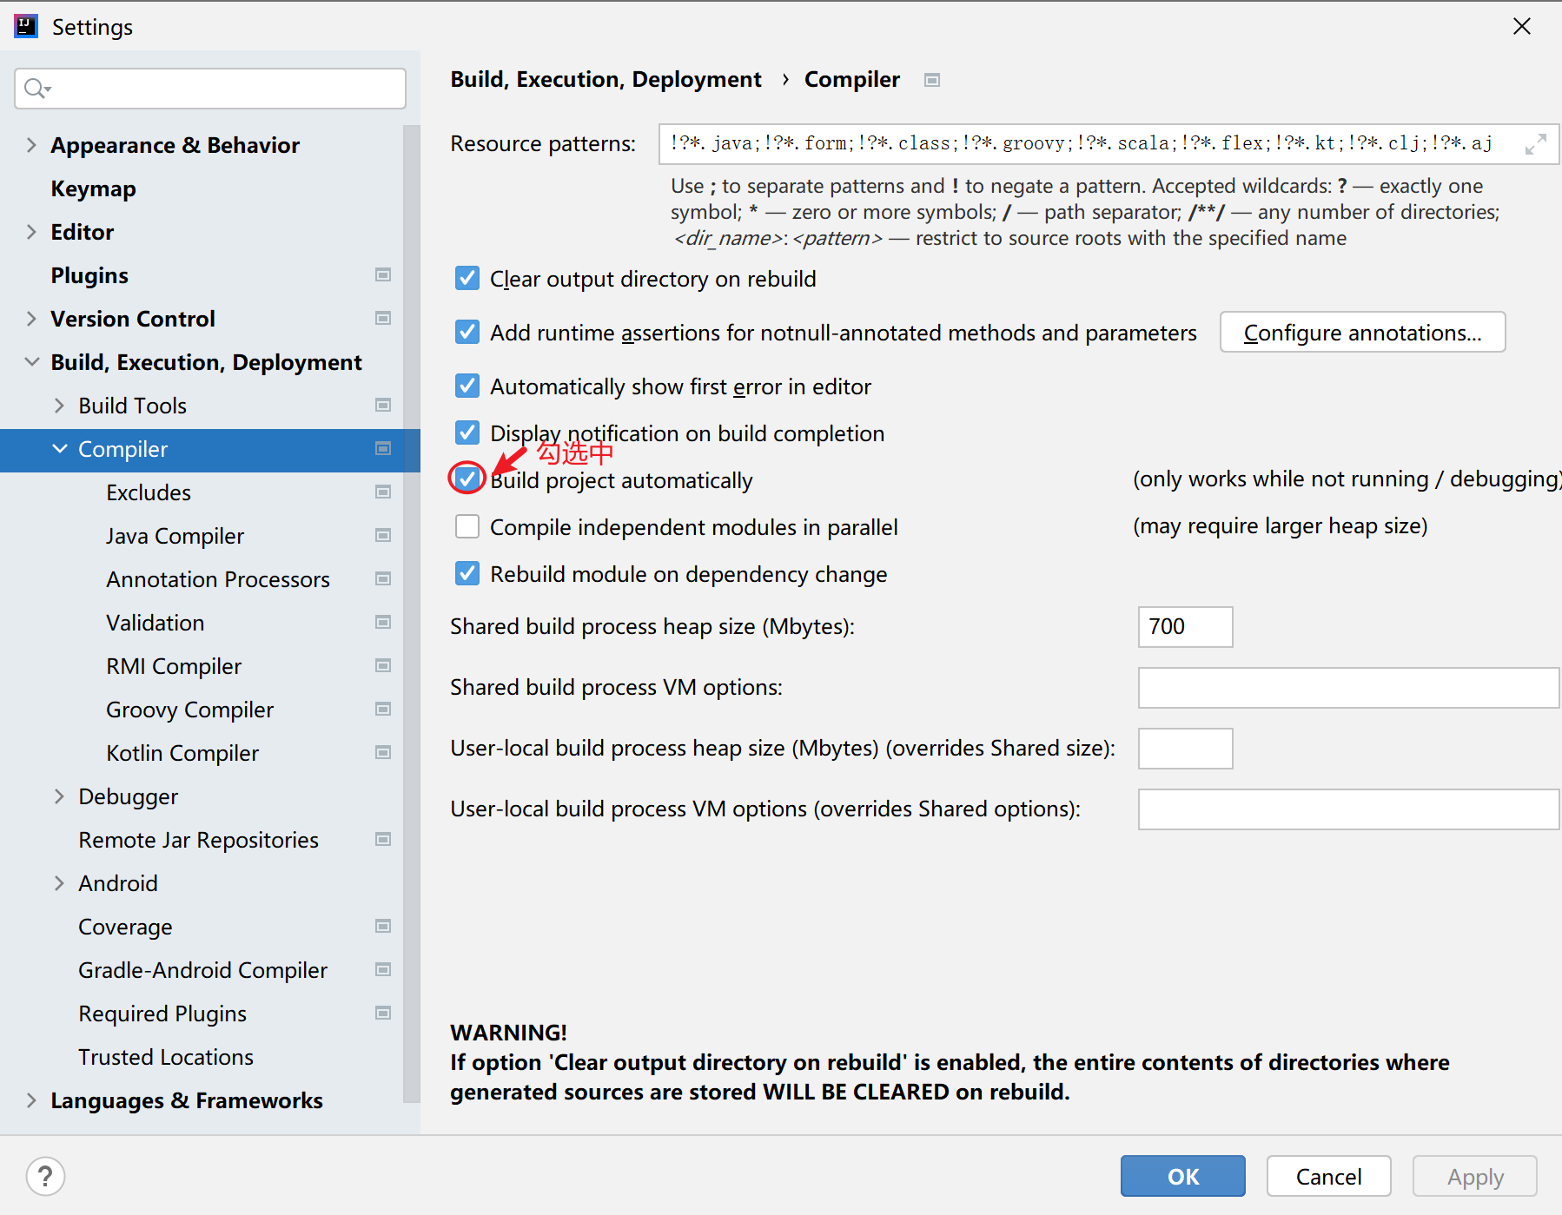
Task: Click the project-level icon next to Coverage
Action: coord(382,927)
